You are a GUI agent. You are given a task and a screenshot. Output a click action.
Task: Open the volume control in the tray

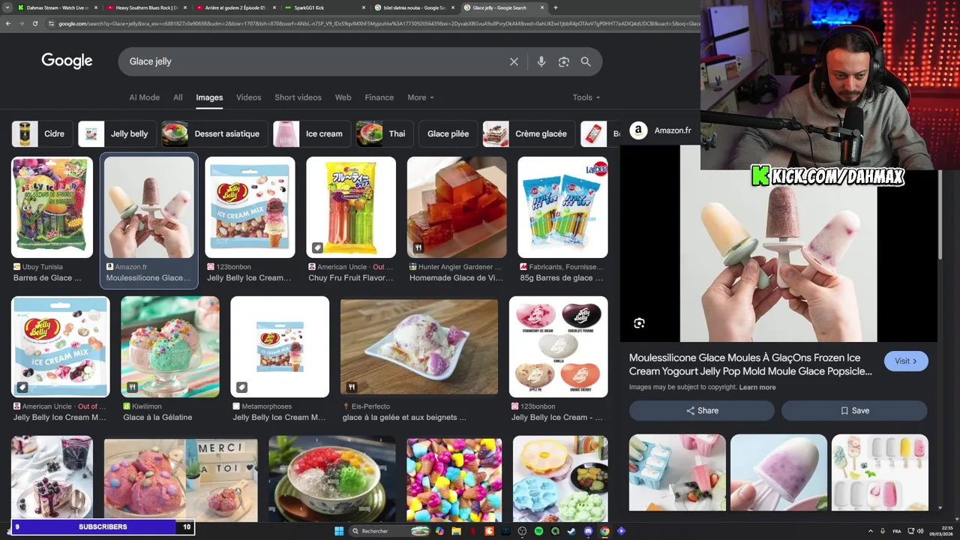tap(920, 531)
